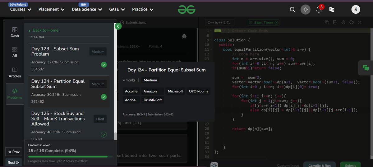The height and width of the screenshot is (167, 373).
Task: Open the search magnifier icon
Action: tap(292, 9)
